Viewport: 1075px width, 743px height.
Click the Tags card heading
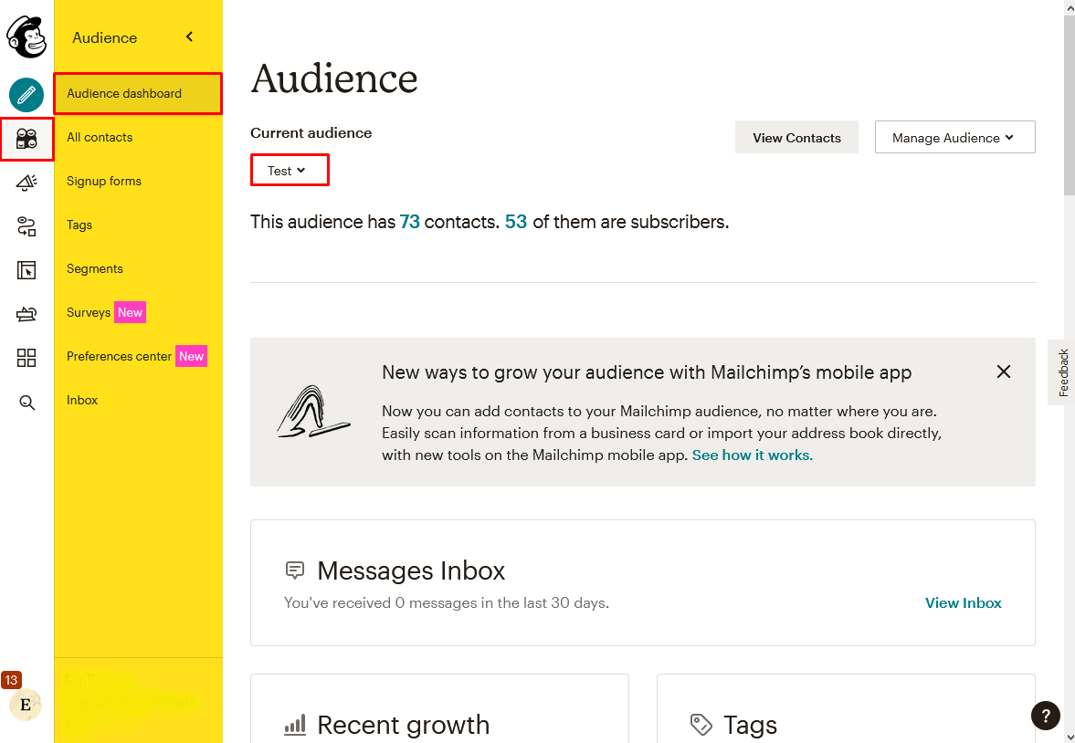(750, 725)
